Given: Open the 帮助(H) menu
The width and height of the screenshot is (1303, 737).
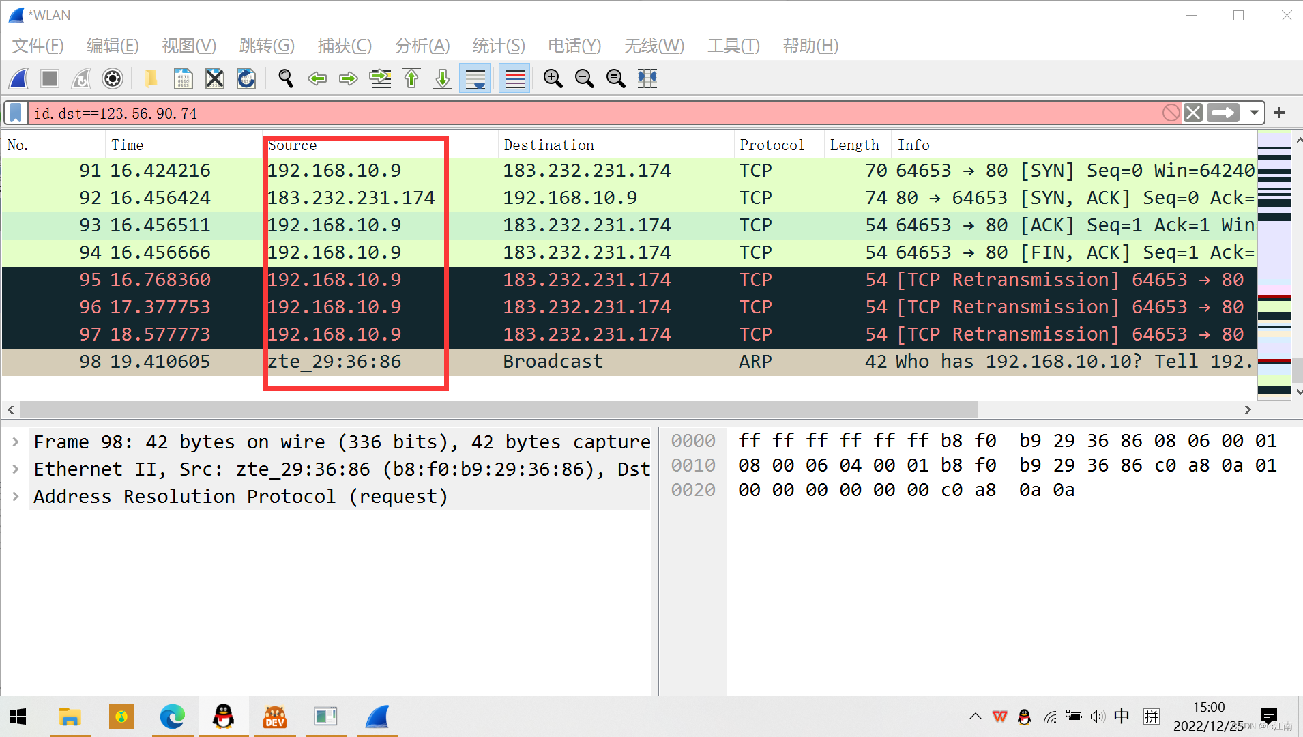Looking at the screenshot, I should pyautogui.click(x=810, y=46).
